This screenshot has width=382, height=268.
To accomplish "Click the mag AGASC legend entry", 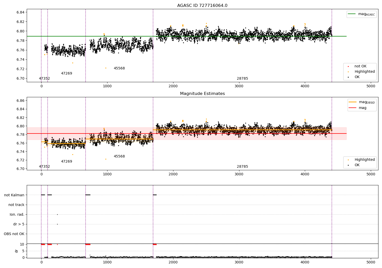I will point(362,14).
